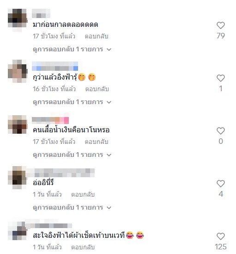Reply to the comment posted 16 hours ago
The height and width of the screenshot is (254, 236).
[97, 89]
